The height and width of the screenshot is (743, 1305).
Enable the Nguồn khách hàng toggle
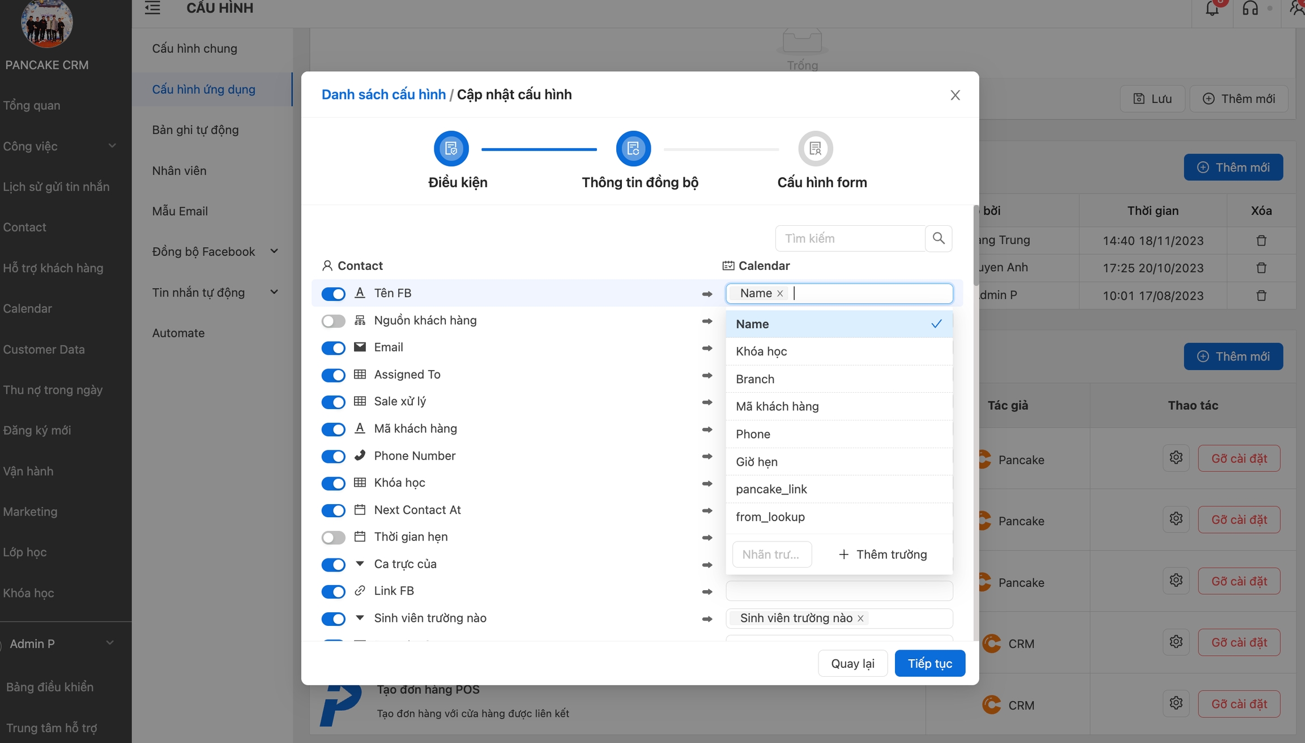click(333, 321)
